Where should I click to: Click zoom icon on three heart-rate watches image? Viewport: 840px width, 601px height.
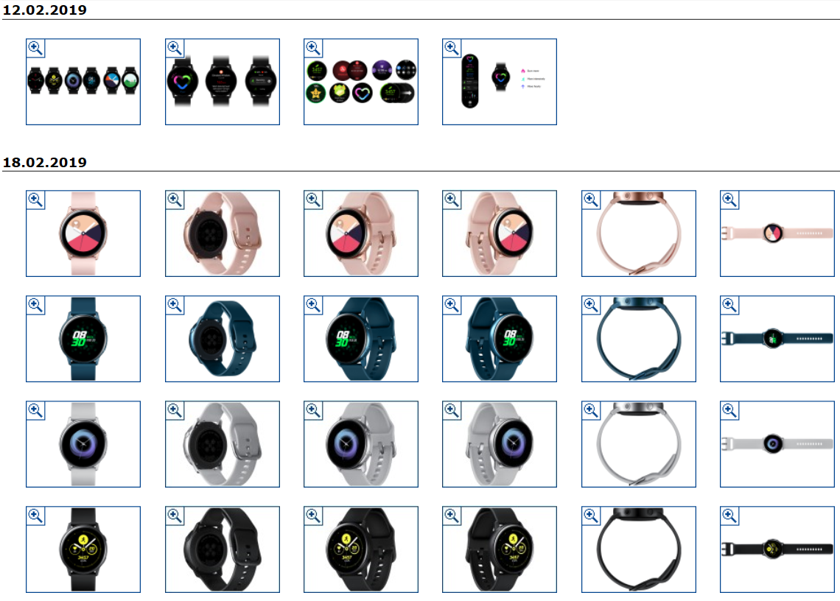click(x=175, y=48)
